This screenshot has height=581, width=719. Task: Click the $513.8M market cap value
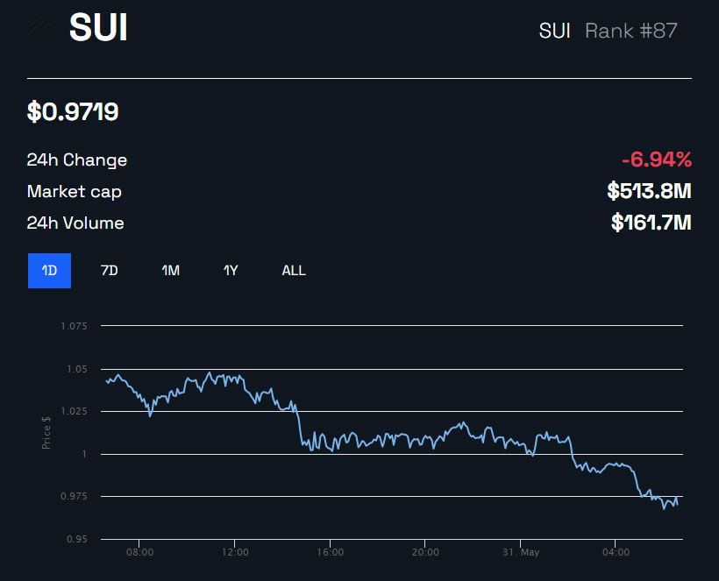649,191
